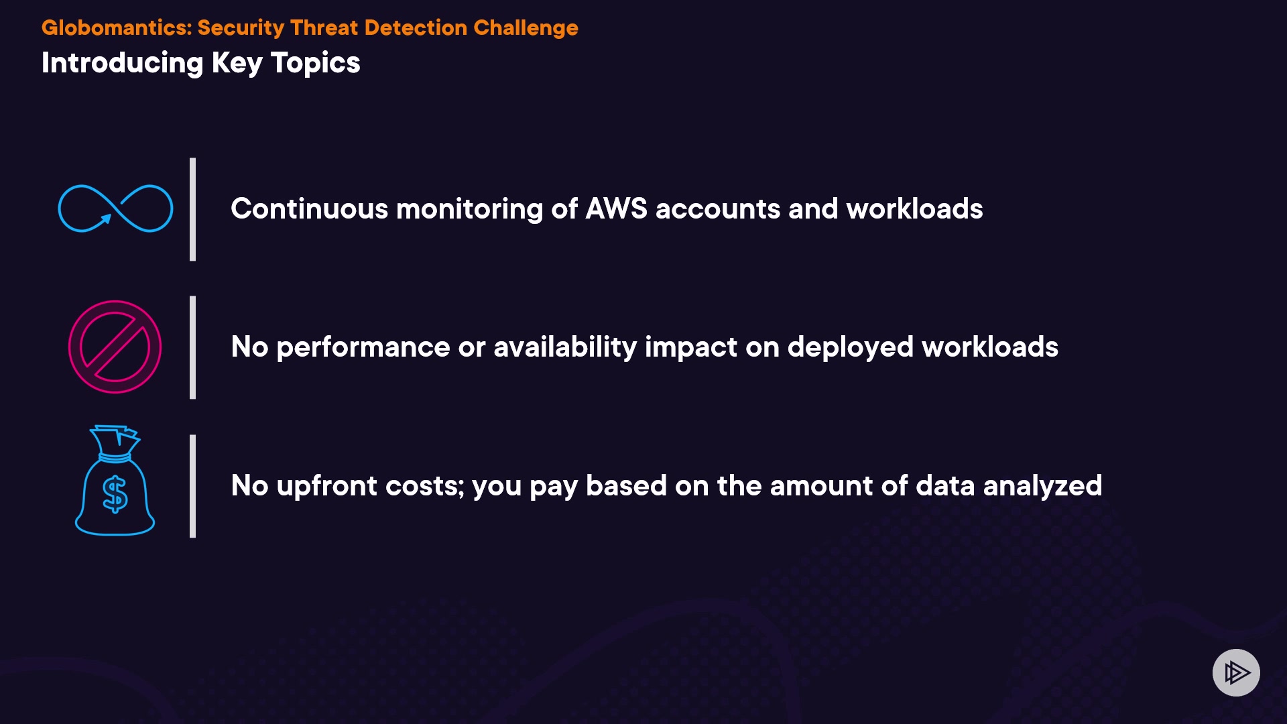Select the orange Globomantics challenge heading
The image size is (1287, 724).
click(x=309, y=27)
